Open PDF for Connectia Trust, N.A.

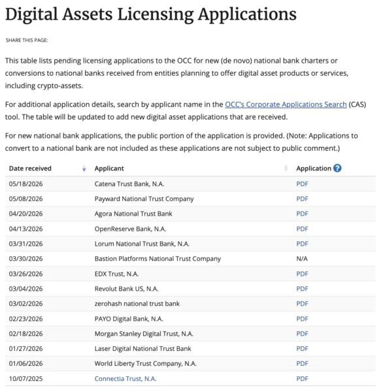302,379
